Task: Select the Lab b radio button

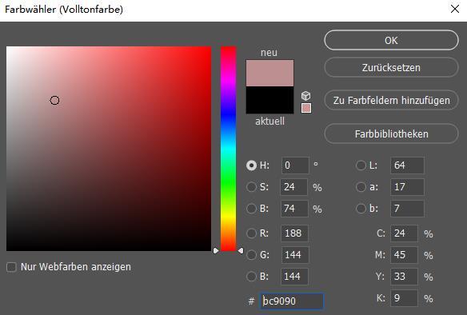Action: (361, 209)
